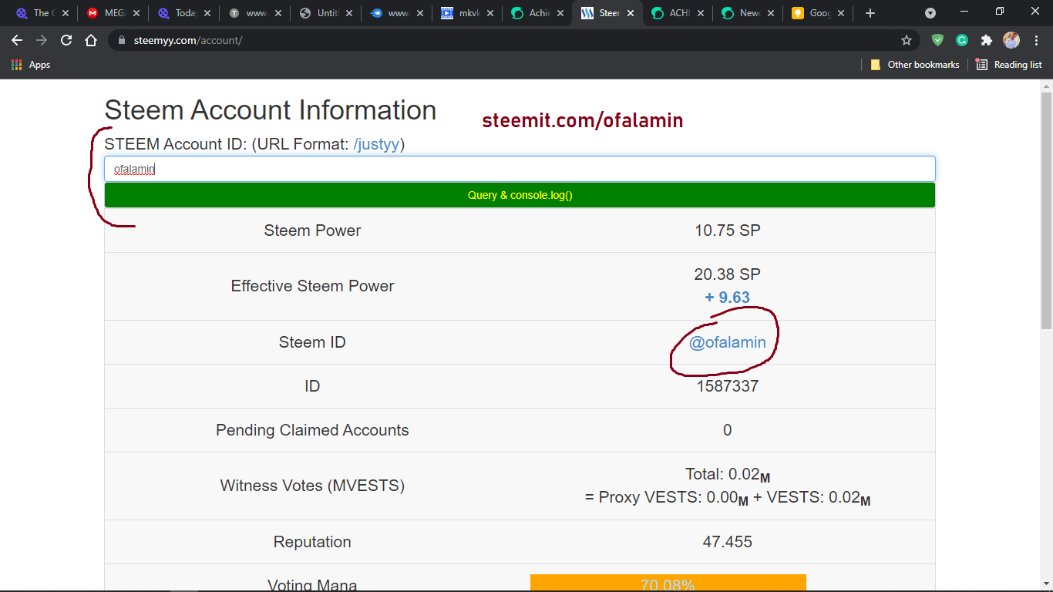The height and width of the screenshot is (592, 1053).
Task: Close the active Steem tab
Action: point(631,13)
